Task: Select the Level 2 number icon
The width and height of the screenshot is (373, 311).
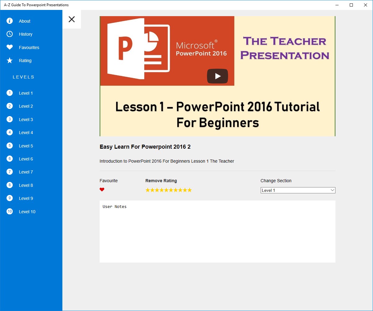Action: [x=10, y=106]
